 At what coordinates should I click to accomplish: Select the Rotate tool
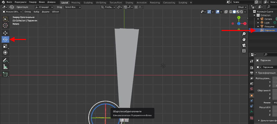pyautogui.click(x=5, y=40)
